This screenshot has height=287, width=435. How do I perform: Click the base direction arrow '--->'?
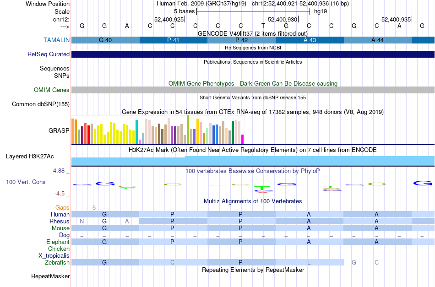tap(65, 27)
